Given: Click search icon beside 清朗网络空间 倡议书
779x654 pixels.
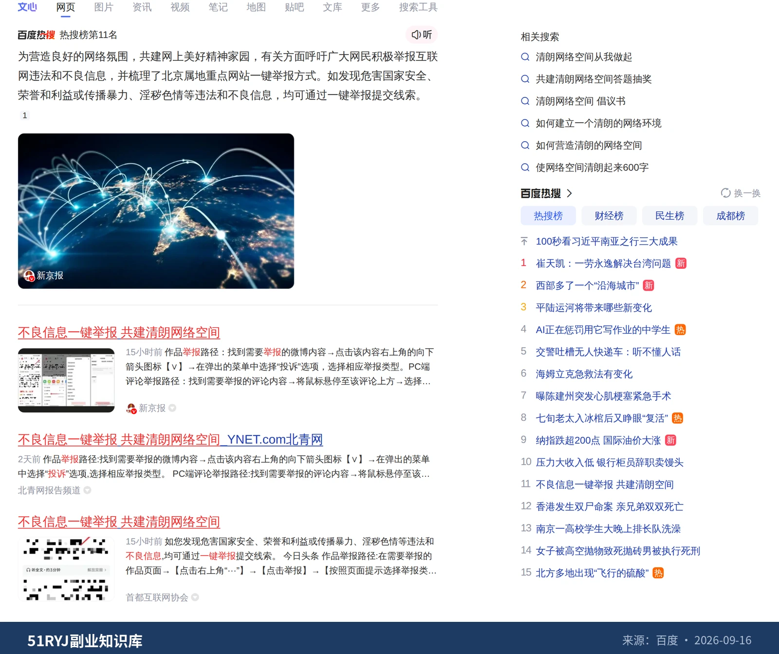Looking at the screenshot, I should coord(525,101).
